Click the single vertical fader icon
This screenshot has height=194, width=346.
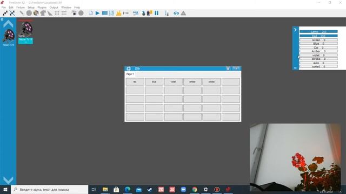pyautogui.click(x=167, y=13)
